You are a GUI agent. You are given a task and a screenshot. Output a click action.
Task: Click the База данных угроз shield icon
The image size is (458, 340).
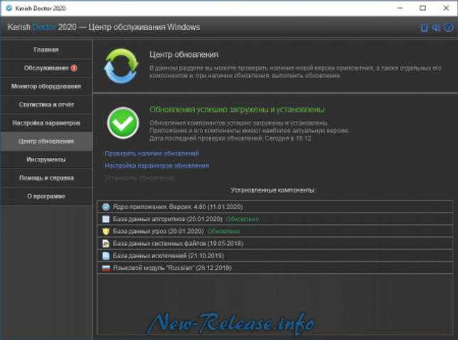click(106, 231)
